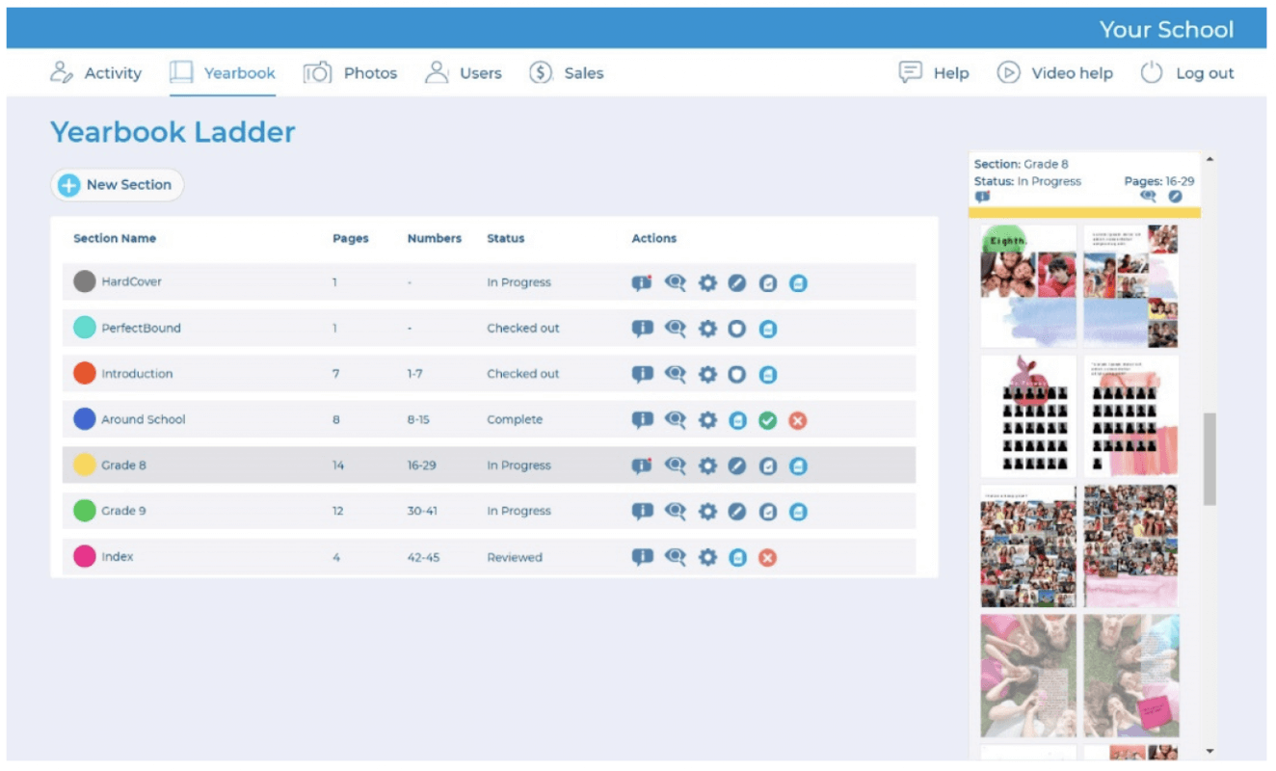Click the pencil edit icon in preview panel header
This screenshot has height=771, width=1276.
click(x=1175, y=197)
